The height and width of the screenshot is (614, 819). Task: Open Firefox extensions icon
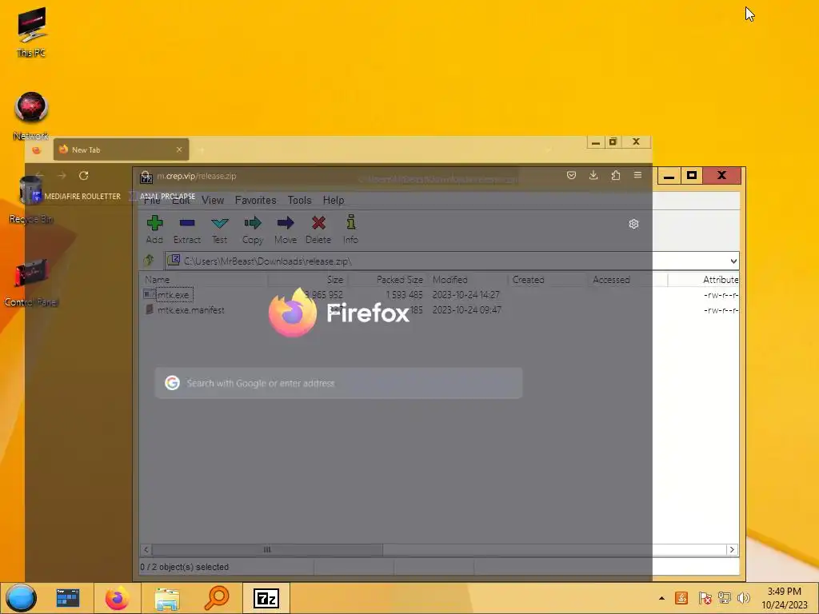point(616,175)
